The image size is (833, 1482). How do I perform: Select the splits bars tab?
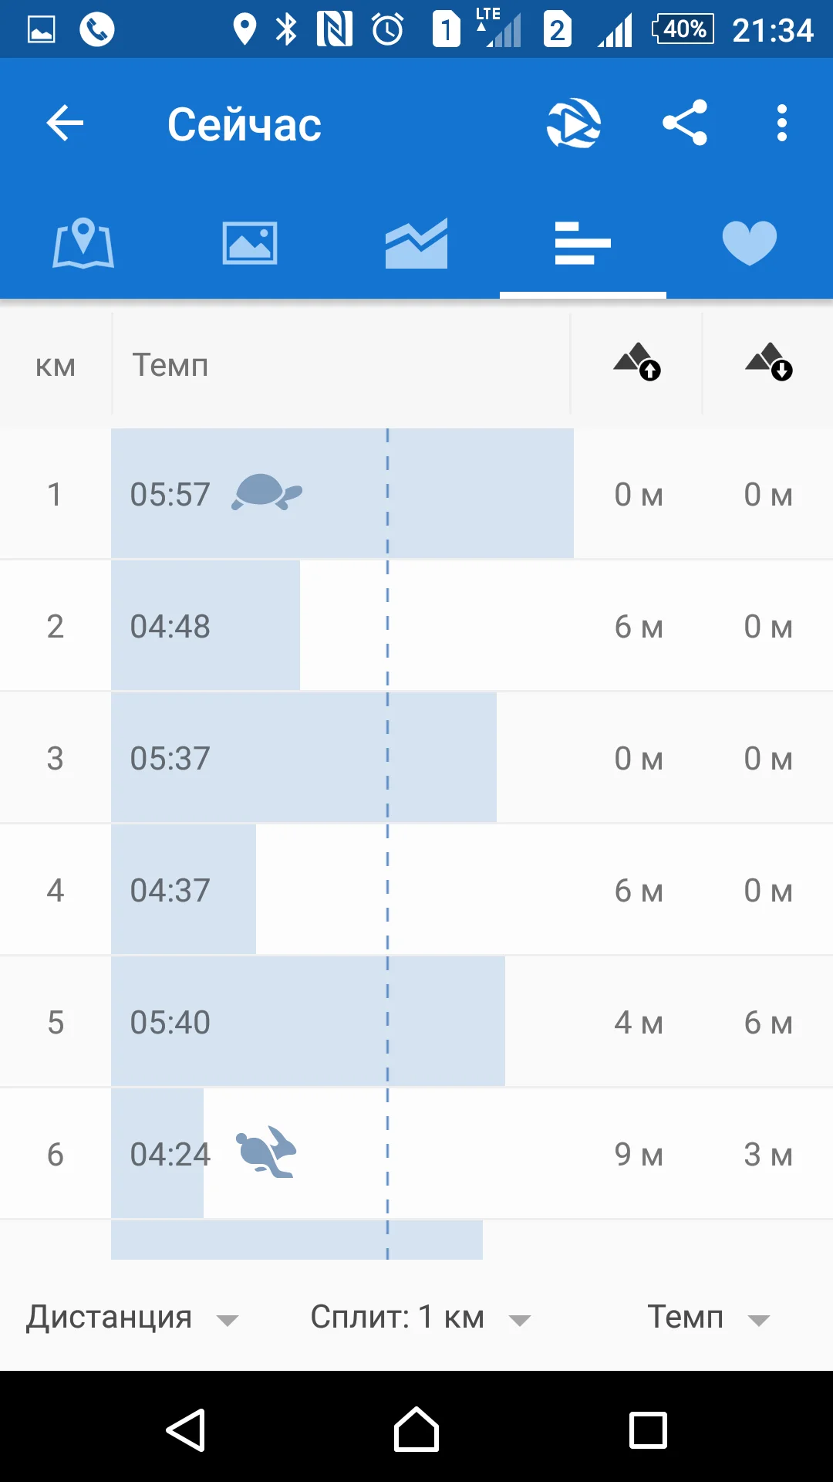583,244
